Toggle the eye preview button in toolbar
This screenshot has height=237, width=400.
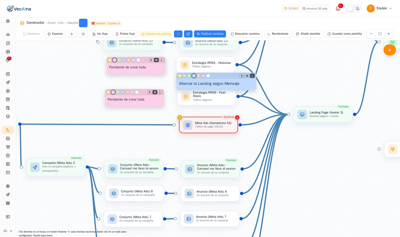(x=83, y=34)
